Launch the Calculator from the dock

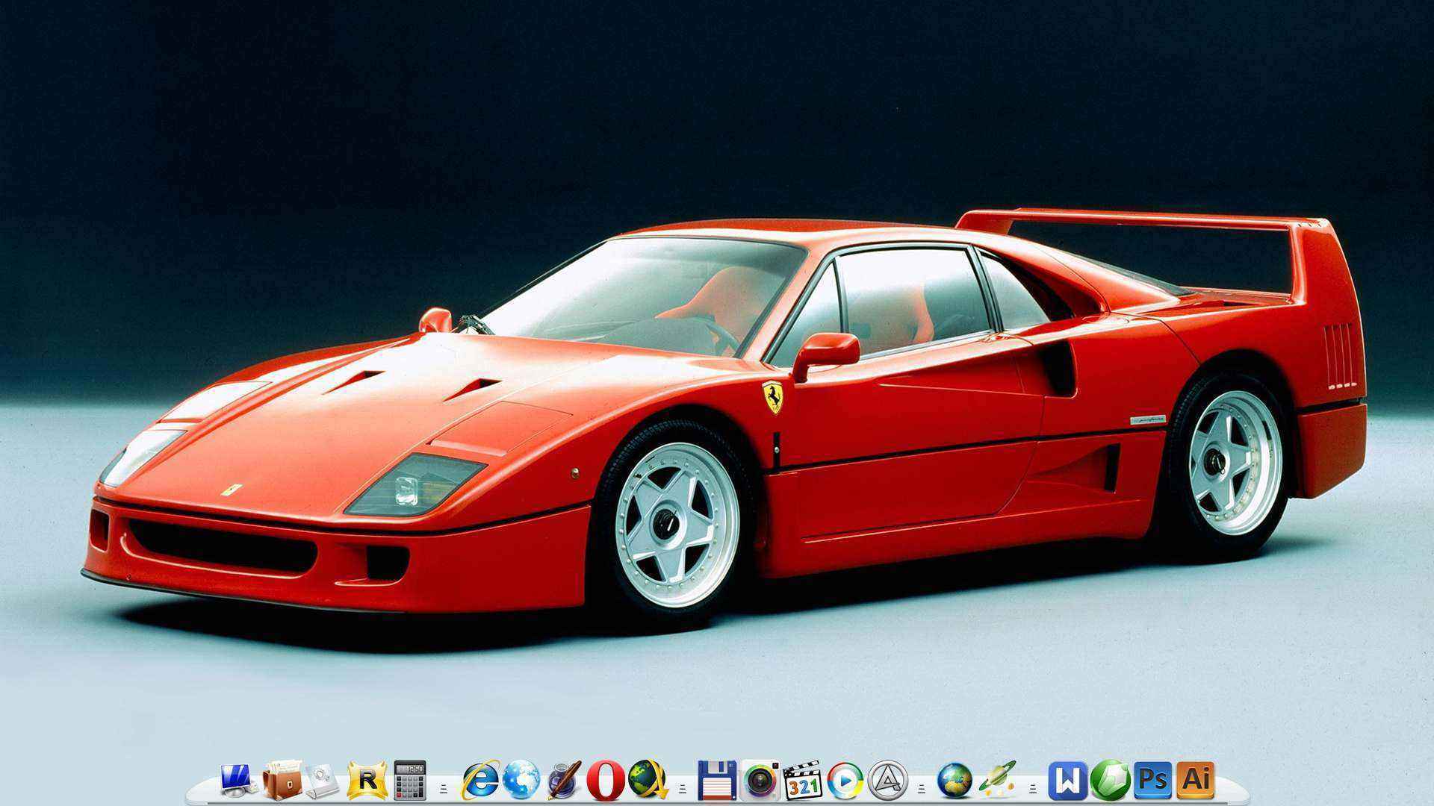[409, 781]
